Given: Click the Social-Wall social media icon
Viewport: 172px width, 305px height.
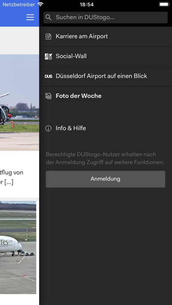Looking at the screenshot, I should 49,57.
